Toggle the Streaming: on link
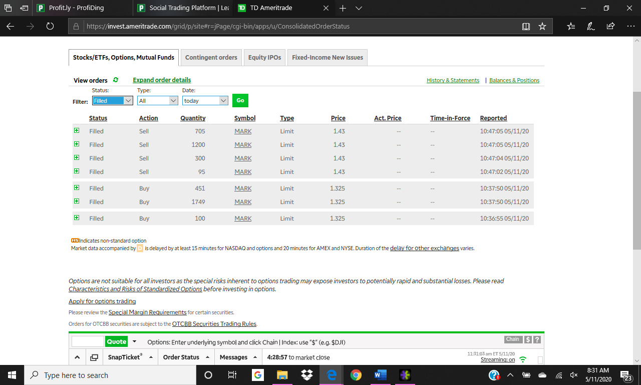 coord(497,359)
